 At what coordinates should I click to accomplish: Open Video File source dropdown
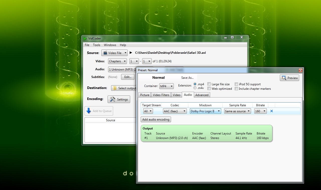(x=114, y=53)
